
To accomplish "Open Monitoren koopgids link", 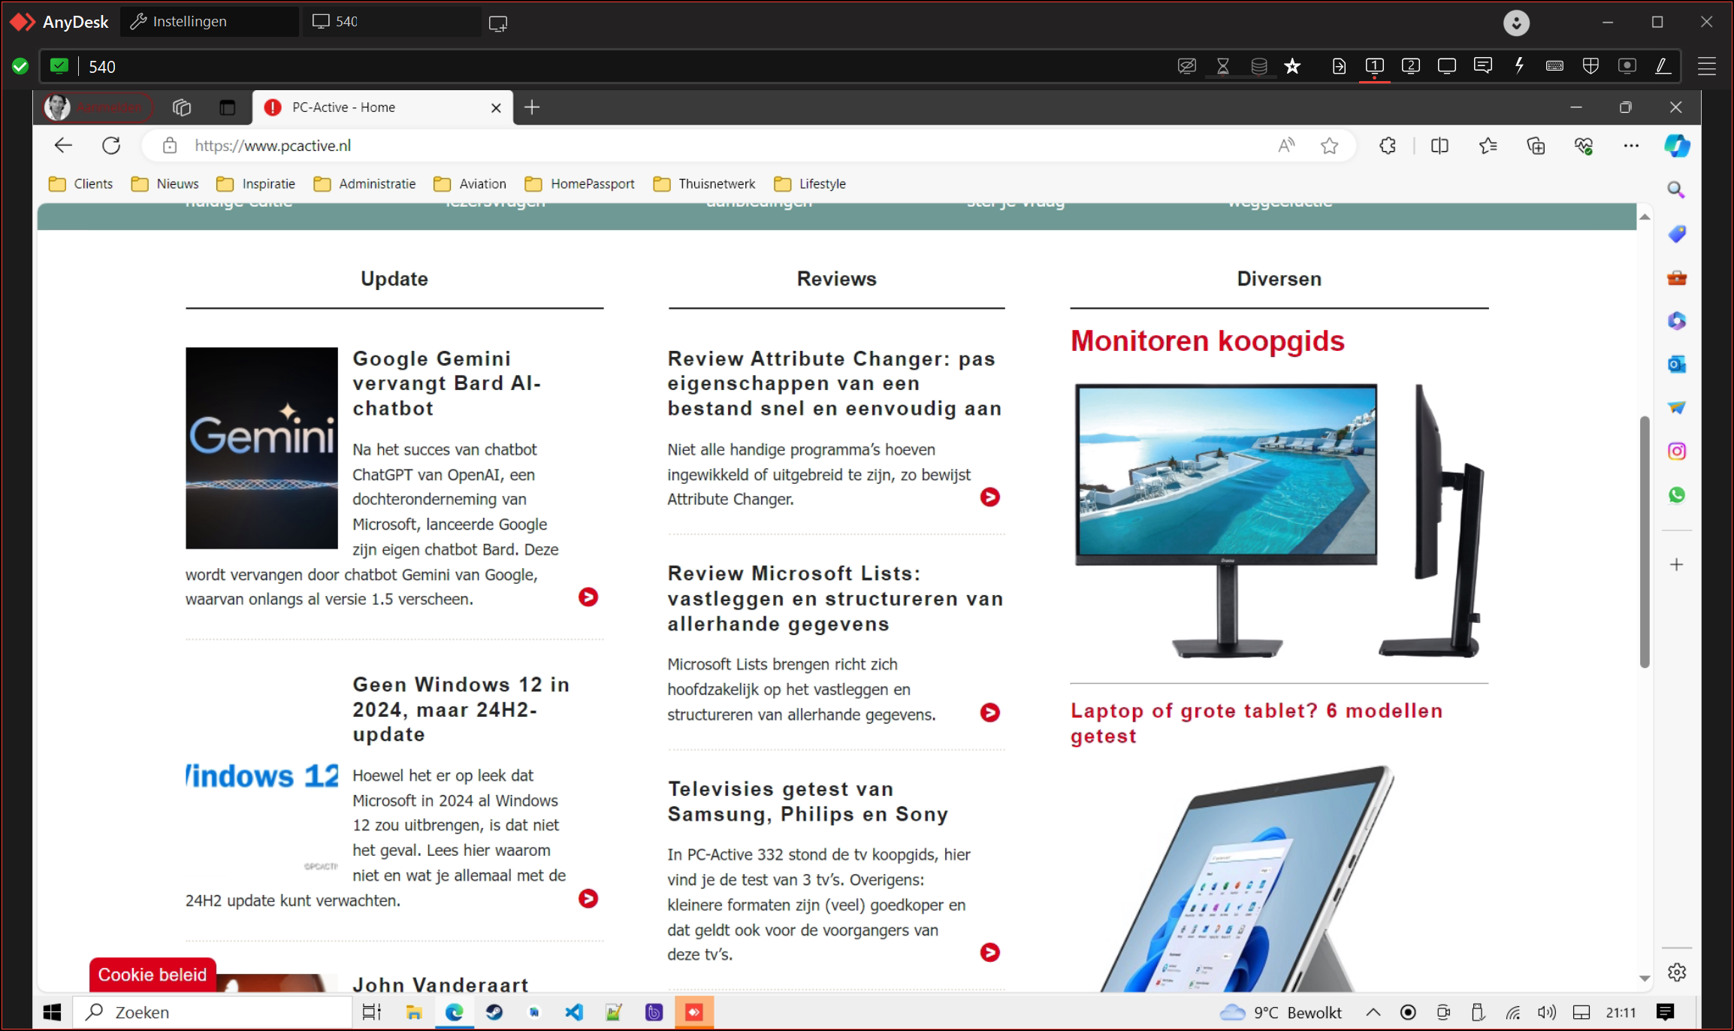I will pos(1207,341).
